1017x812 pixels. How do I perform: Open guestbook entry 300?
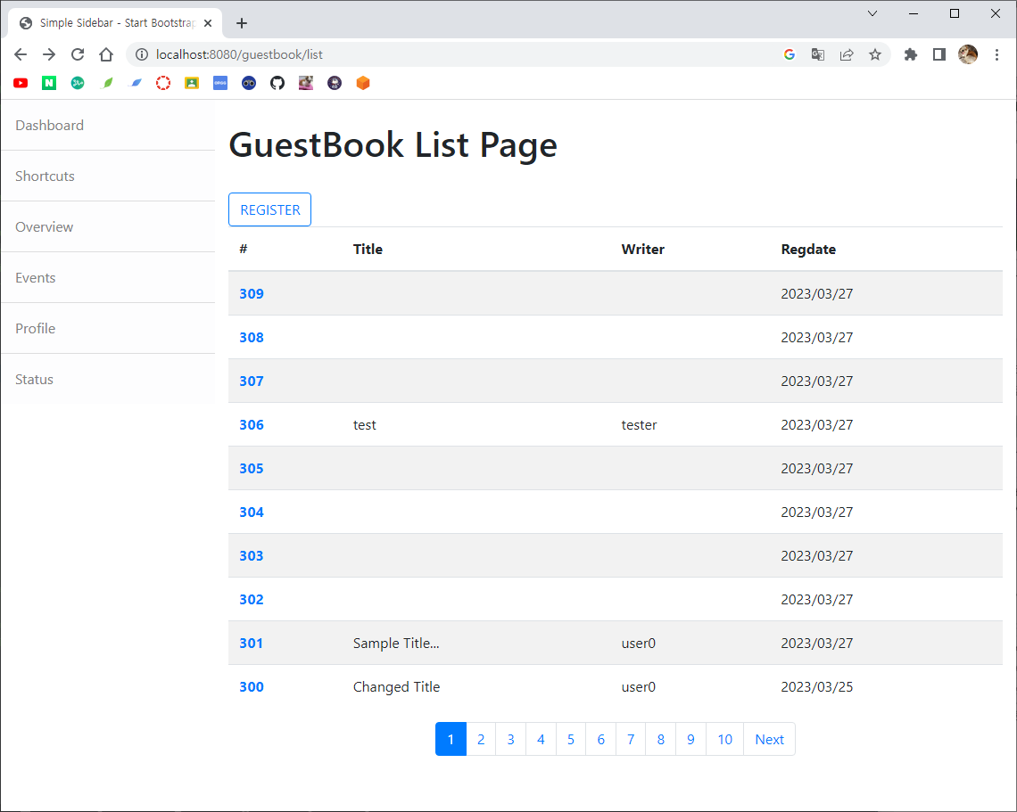252,687
